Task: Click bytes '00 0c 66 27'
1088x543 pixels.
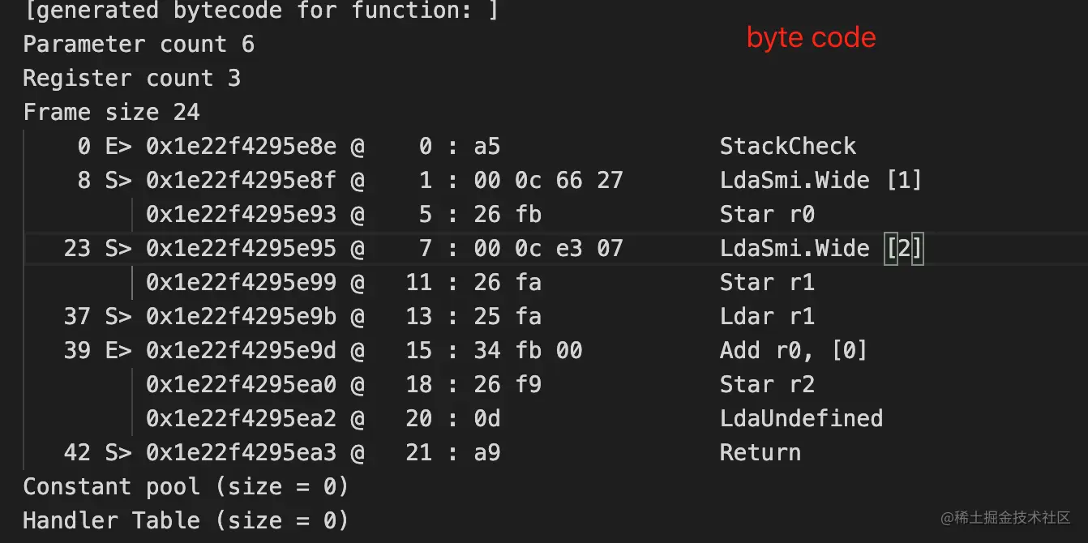Action: coord(548,180)
